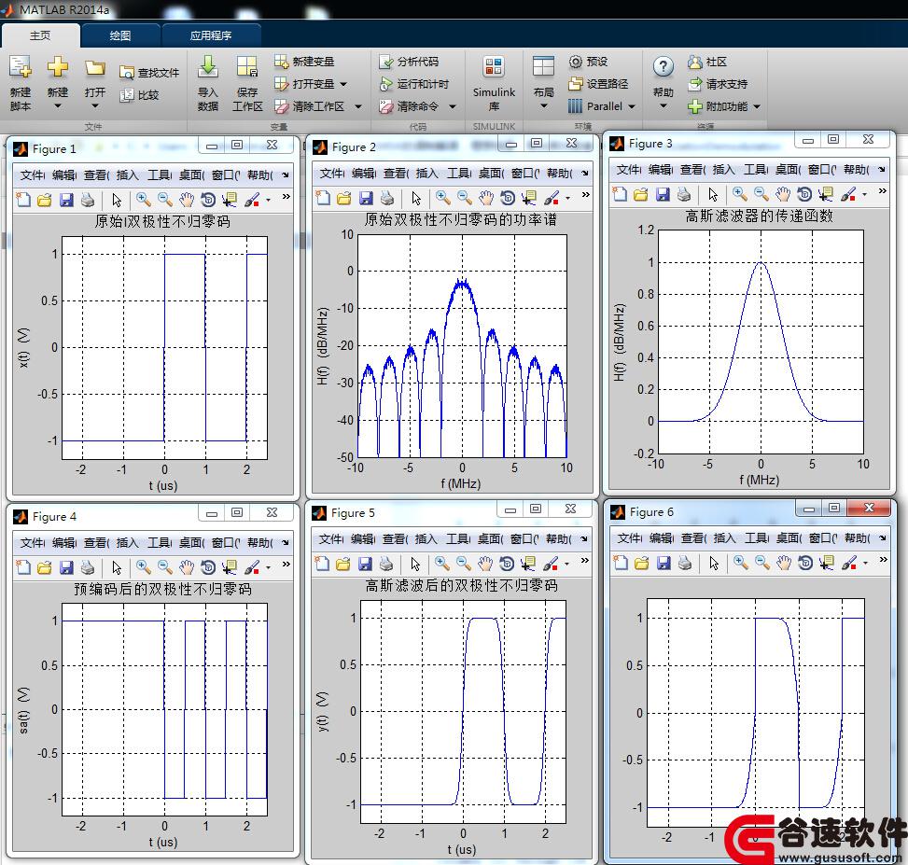The width and height of the screenshot is (908, 865).
Task: Click Save Workspace (保存工作区) icon
Action: click(x=247, y=68)
